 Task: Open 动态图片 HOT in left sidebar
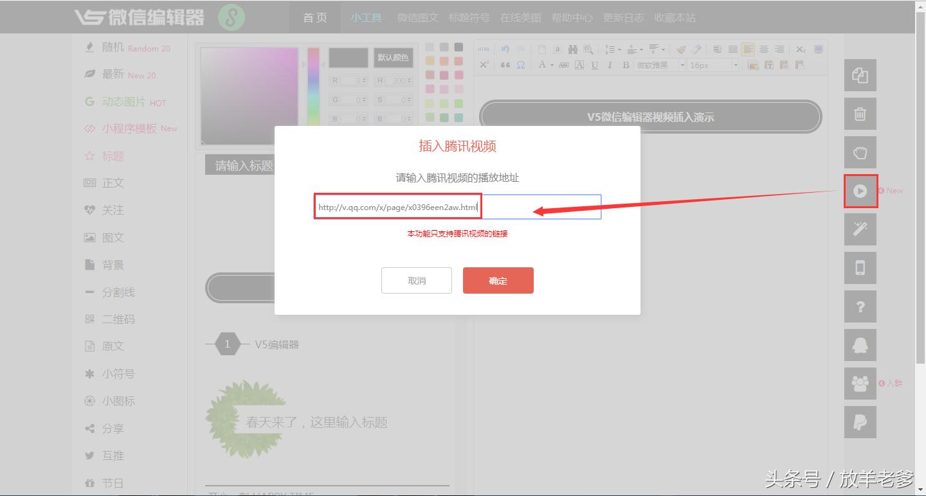125,102
